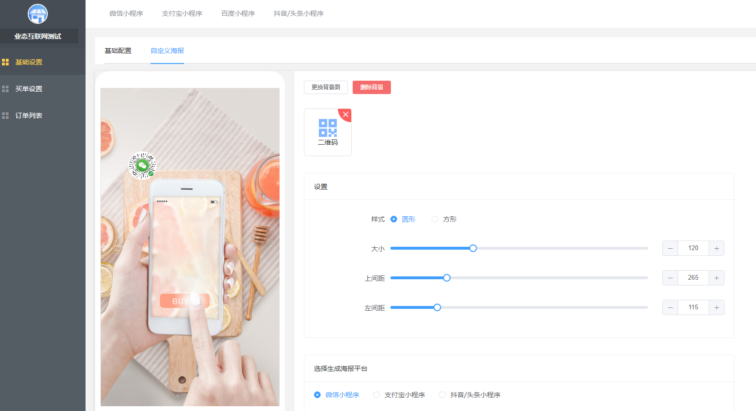Click the 更换背景图 button
The width and height of the screenshot is (756, 411).
[x=326, y=87]
